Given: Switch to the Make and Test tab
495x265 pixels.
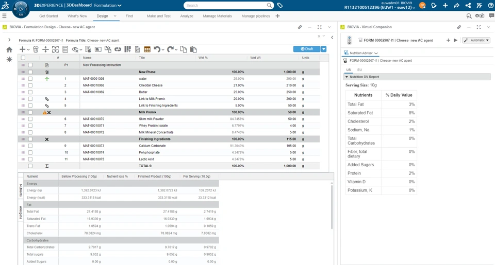Looking at the screenshot, I should pos(158,16).
